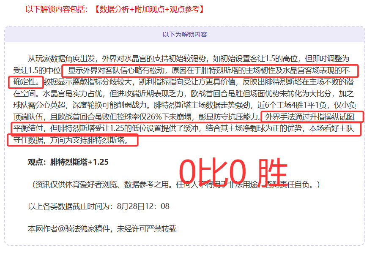Click red boxed sentence 外界手法通过升指操纵试图
This screenshot has height=255, width=375.
coord(310,117)
